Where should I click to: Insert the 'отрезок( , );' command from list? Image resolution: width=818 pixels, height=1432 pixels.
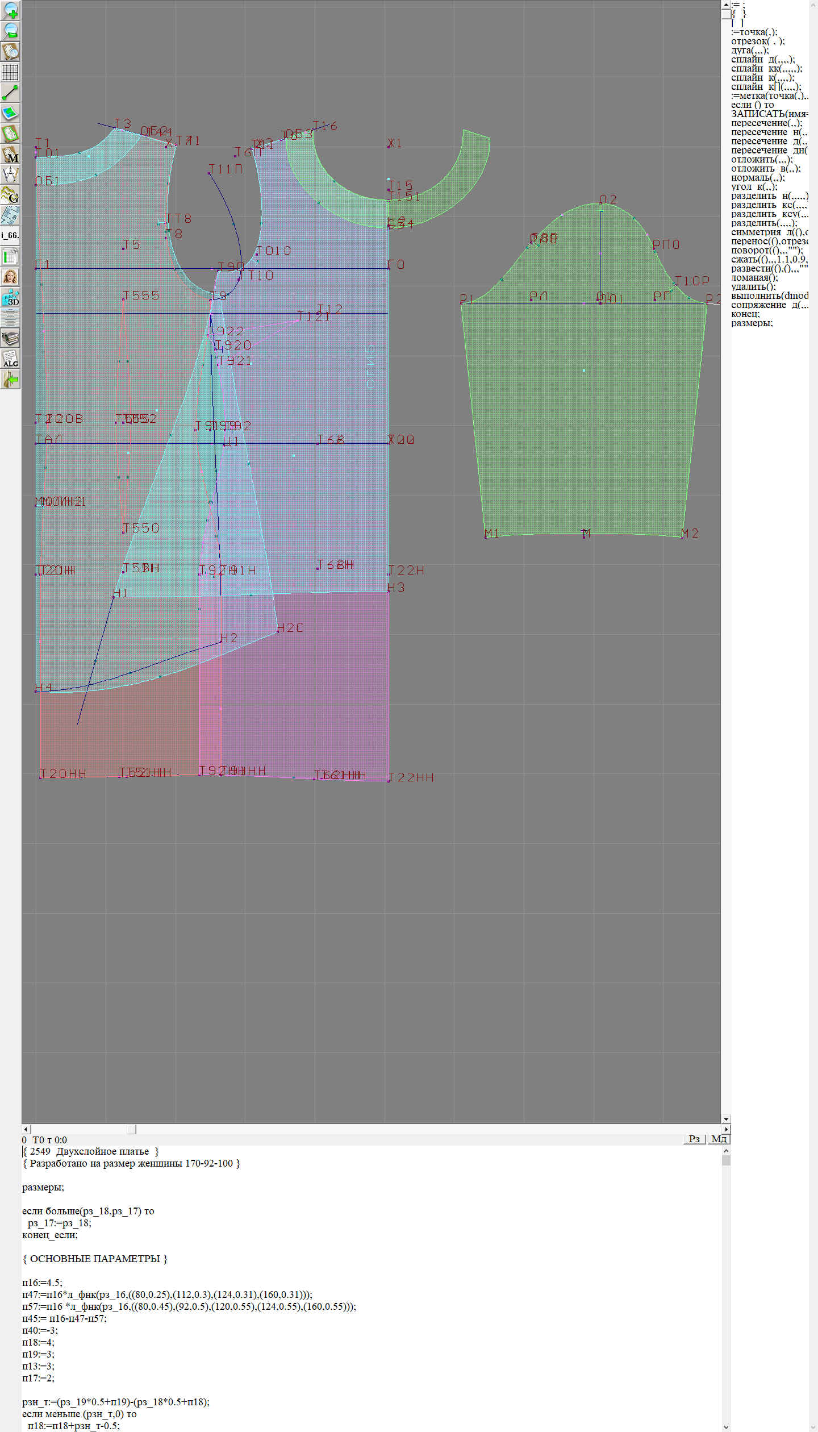click(758, 41)
